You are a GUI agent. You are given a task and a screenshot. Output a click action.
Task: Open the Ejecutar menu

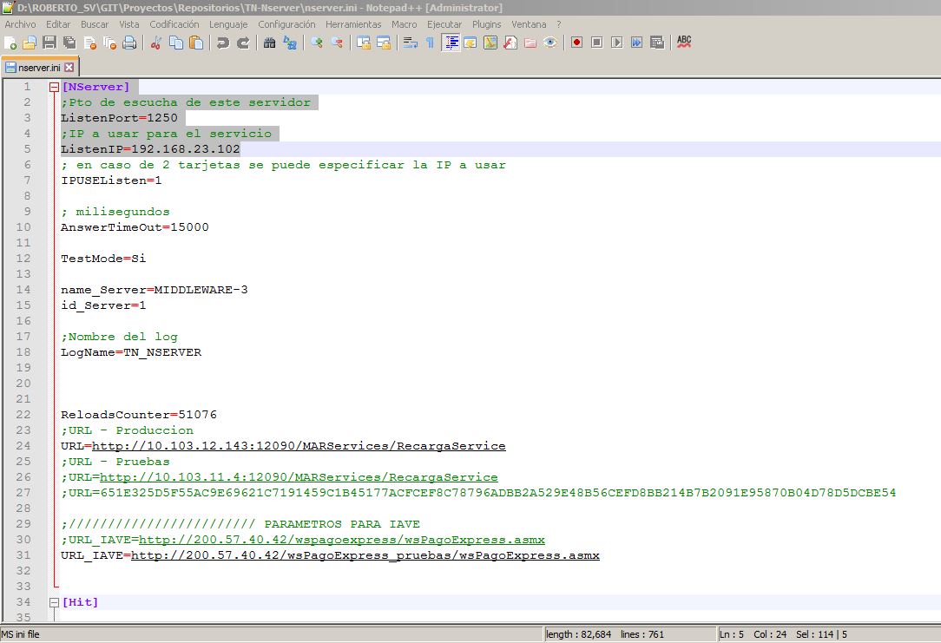pos(444,24)
